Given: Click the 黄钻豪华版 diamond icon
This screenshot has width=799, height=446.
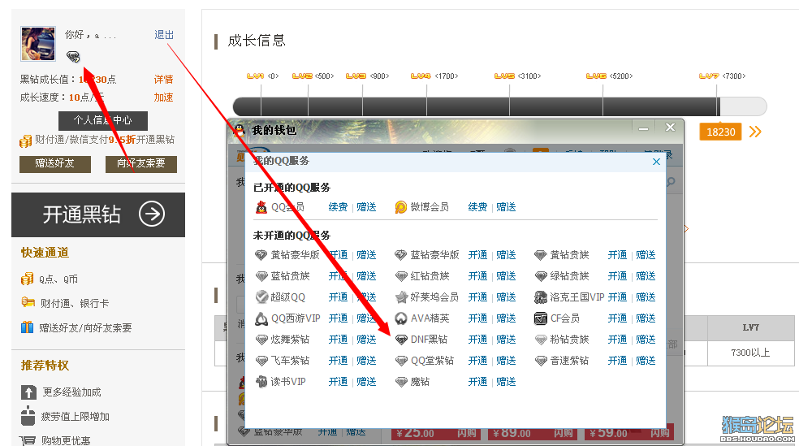Looking at the screenshot, I should (261, 255).
